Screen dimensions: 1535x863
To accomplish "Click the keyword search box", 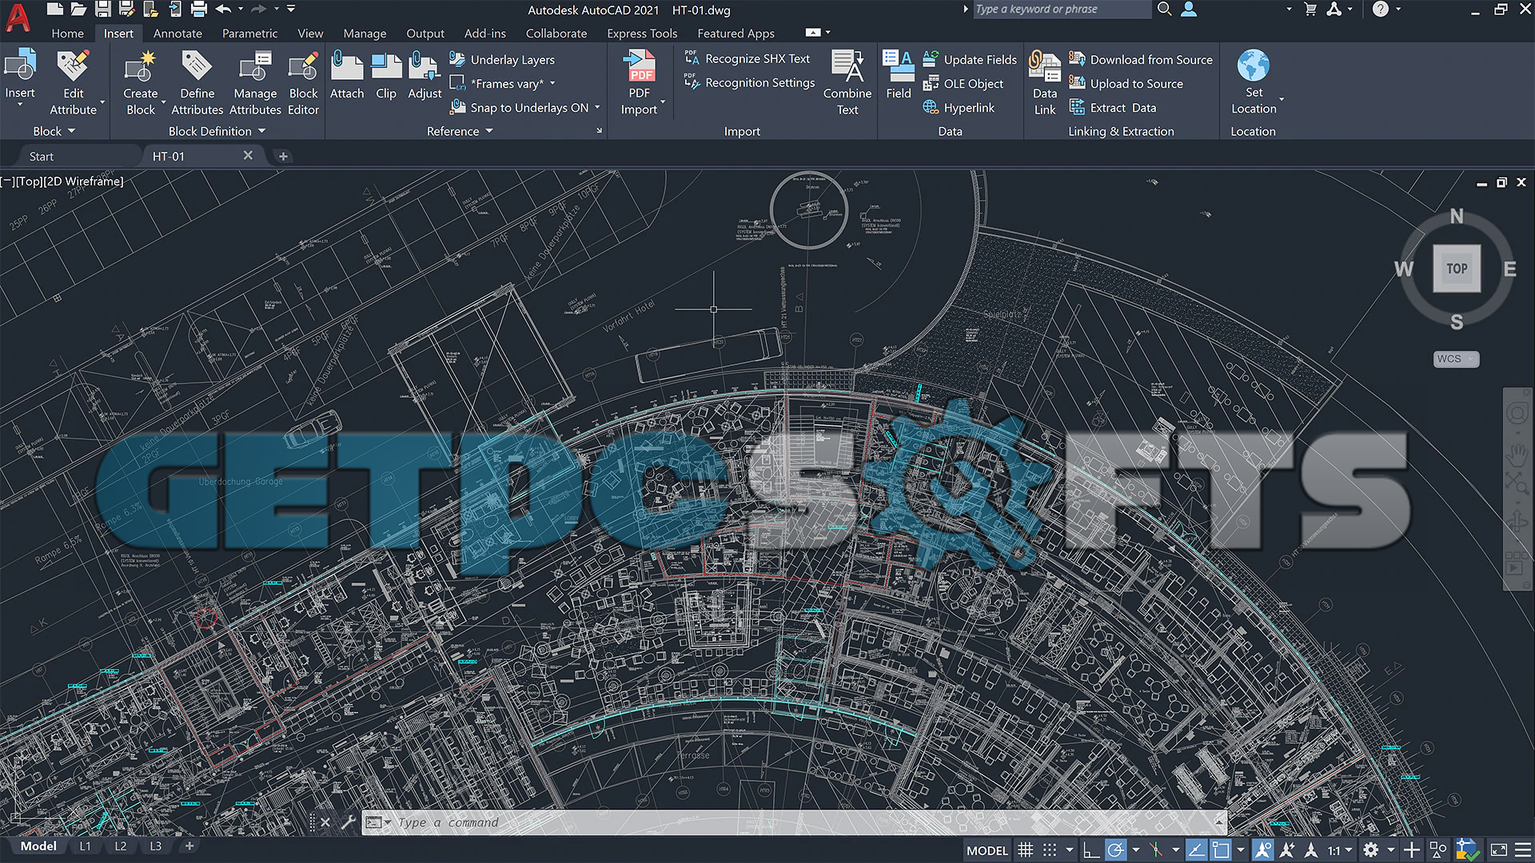I will point(1061,10).
